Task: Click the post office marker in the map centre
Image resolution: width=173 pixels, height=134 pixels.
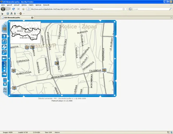Action: (57, 63)
